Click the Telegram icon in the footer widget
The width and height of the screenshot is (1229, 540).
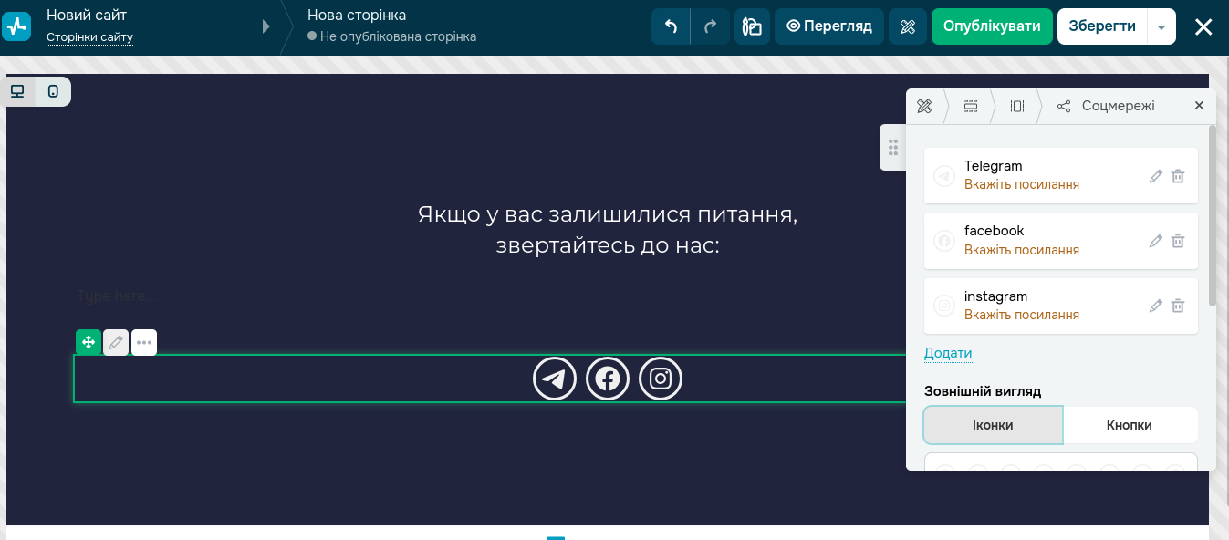(x=555, y=378)
